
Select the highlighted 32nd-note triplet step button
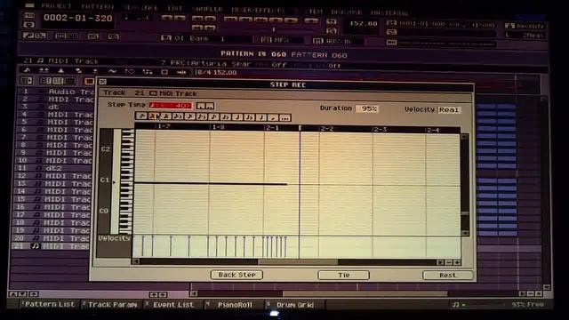(154, 116)
